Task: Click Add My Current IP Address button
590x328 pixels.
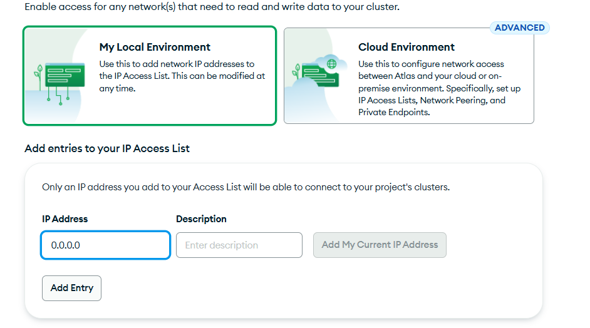Action: [x=380, y=245]
